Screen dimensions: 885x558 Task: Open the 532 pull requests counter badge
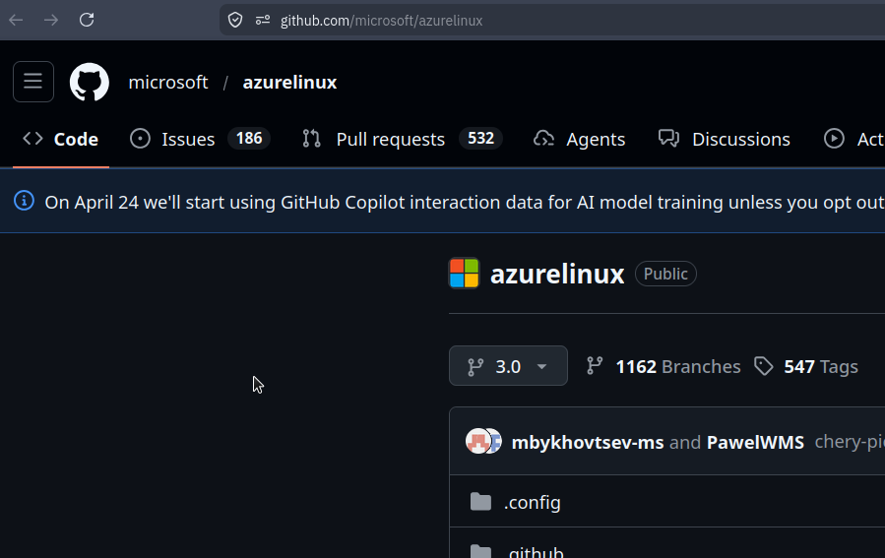coord(480,138)
